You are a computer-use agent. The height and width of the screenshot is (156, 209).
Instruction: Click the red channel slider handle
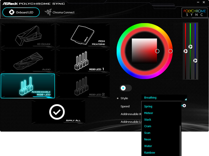tap(185, 51)
